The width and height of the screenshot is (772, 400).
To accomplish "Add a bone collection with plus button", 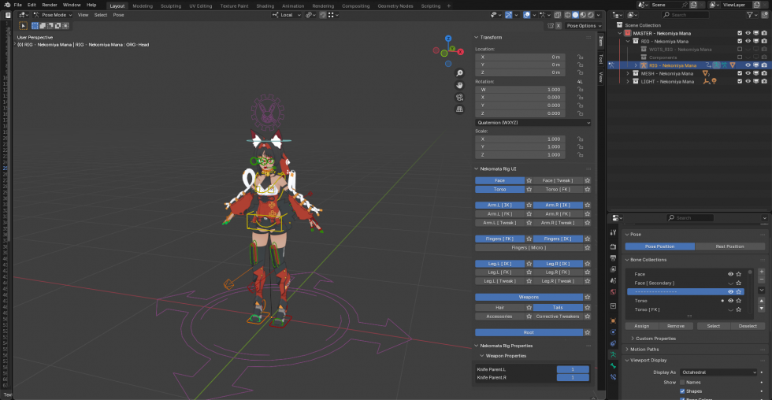I will click(761, 272).
